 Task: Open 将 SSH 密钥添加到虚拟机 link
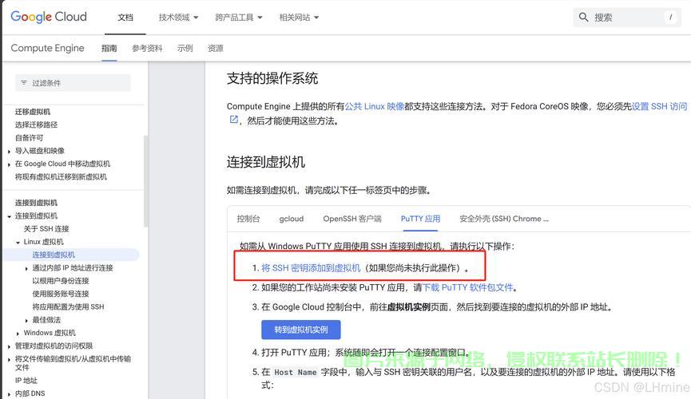pyautogui.click(x=311, y=268)
